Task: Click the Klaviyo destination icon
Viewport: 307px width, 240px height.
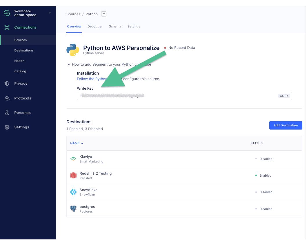Action: 73,158
